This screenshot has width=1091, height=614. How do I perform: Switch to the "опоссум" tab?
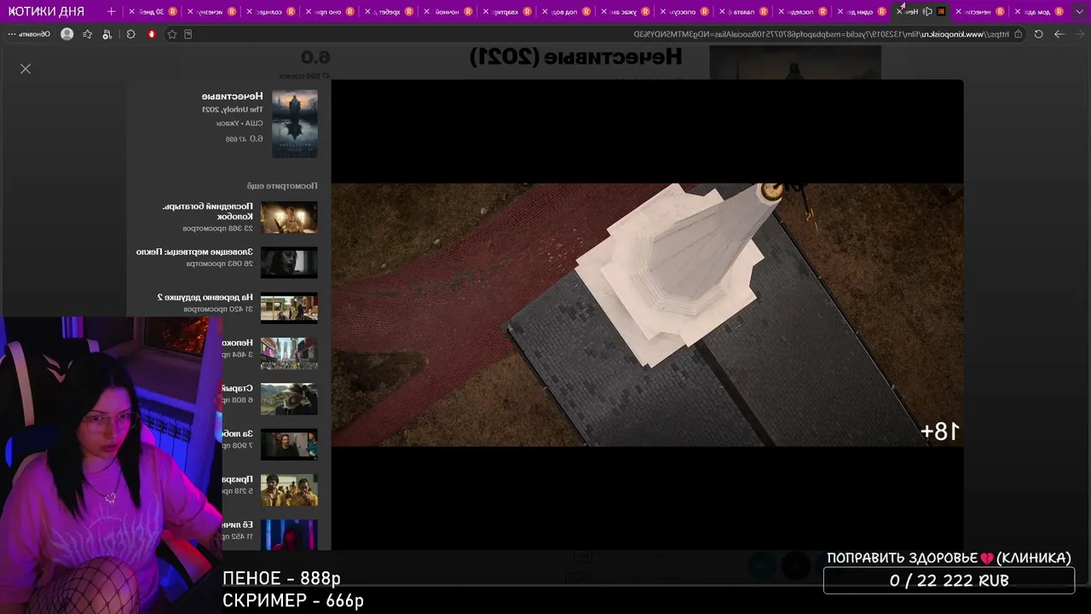click(684, 12)
